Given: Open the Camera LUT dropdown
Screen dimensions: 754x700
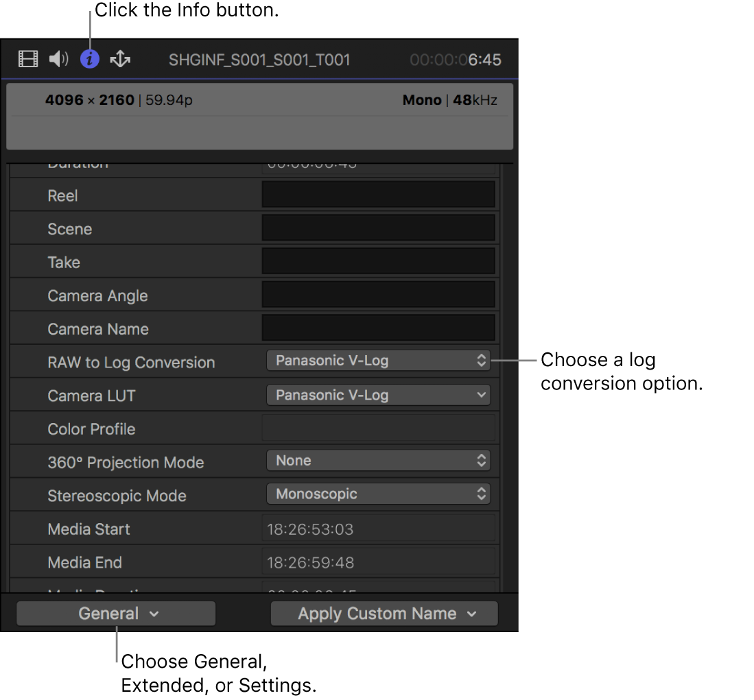Looking at the screenshot, I should (378, 395).
